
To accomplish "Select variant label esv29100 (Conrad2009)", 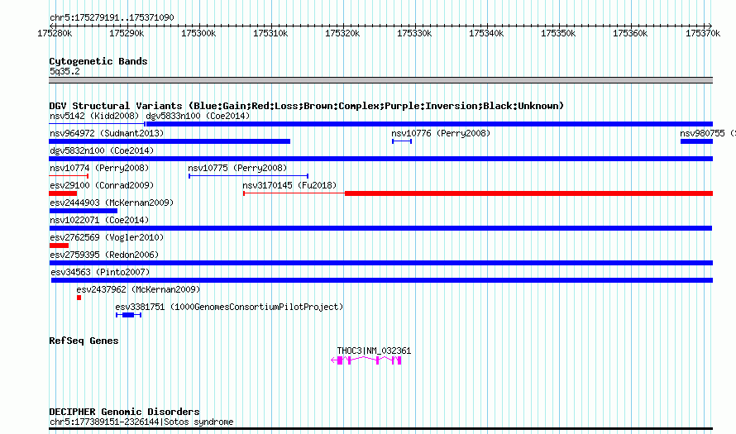I will (102, 185).
